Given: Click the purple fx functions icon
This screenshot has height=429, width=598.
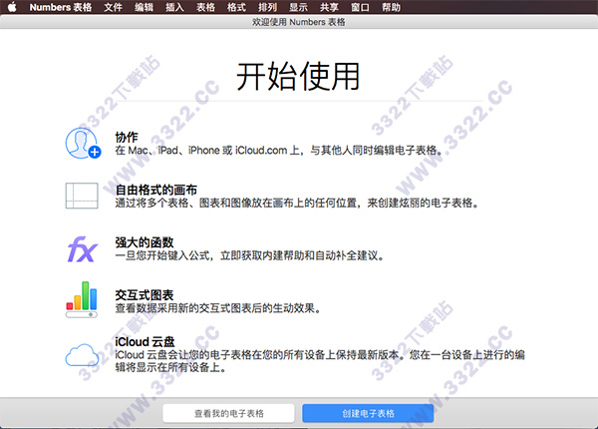Looking at the screenshot, I should pos(83,249).
